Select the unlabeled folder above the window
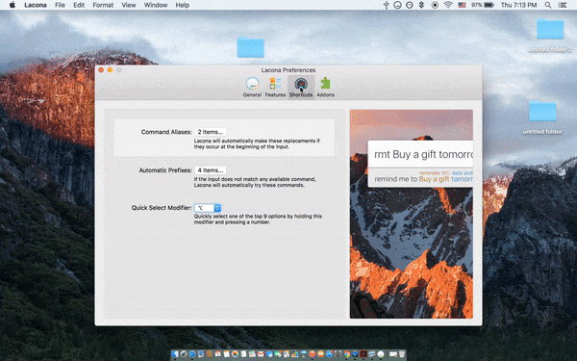577x361 pixels. (250, 47)
